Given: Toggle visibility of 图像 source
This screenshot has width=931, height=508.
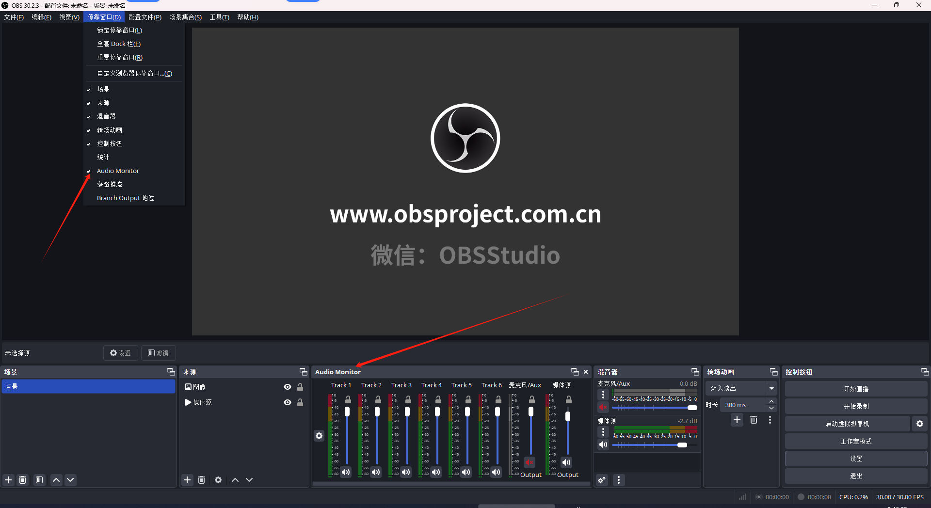Looking at the screenshot, I should 288,387.
